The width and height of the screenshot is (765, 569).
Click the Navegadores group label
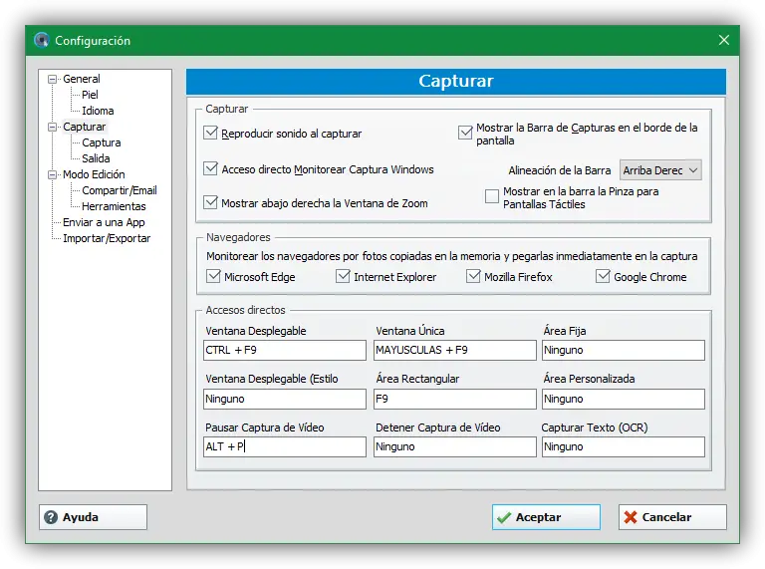(238, 237)
